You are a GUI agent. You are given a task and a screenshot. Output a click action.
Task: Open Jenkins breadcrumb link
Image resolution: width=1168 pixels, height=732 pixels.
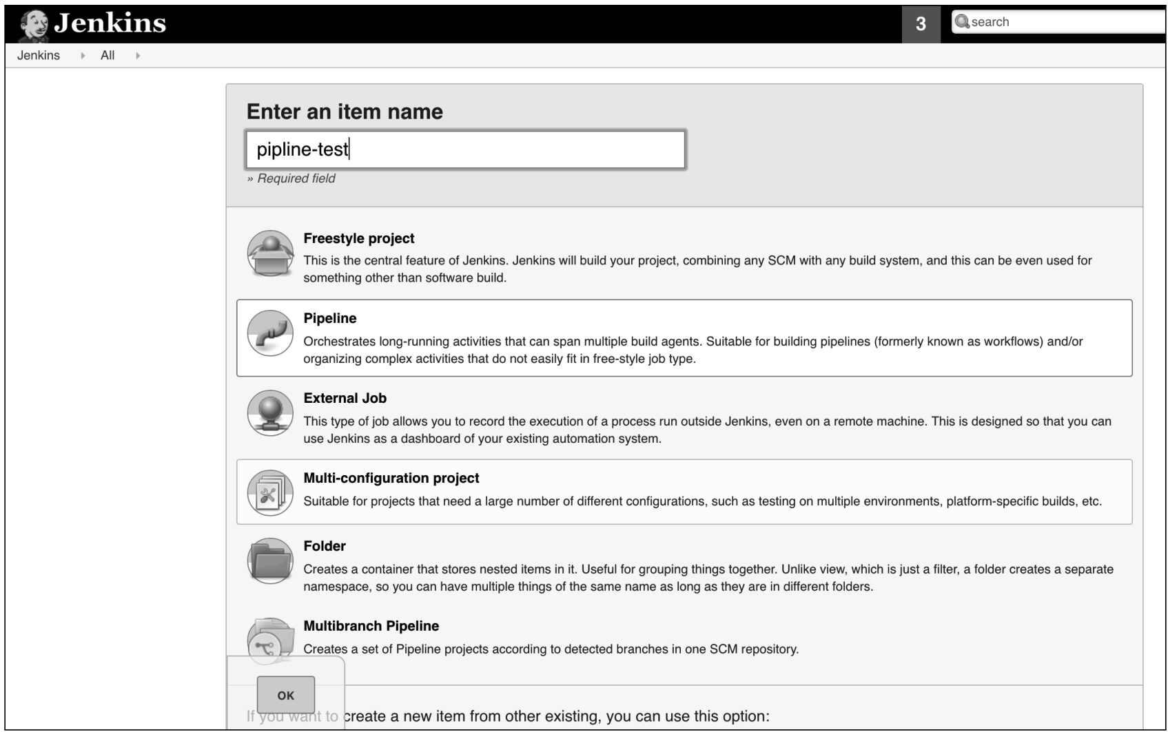tap(39, 56)
